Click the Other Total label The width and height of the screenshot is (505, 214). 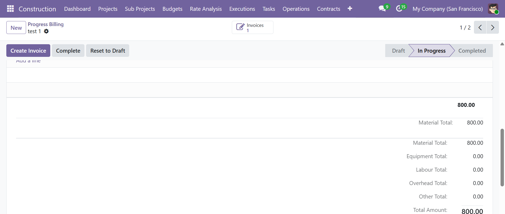pos(433,197)
